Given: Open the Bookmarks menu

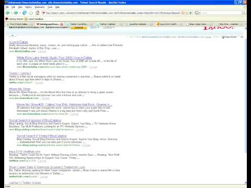Looking at the screenshot, I should (x=40, y=7).
